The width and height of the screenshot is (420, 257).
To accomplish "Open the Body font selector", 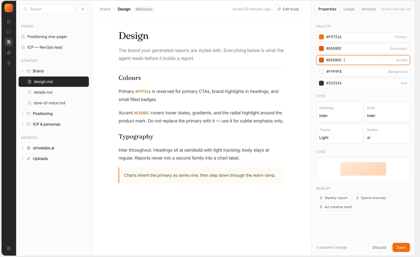I will pyautogui.click(x=387, y=112).
